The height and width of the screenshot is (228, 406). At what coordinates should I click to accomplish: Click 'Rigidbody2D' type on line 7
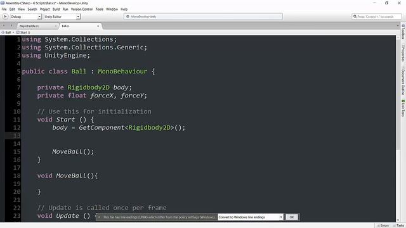click(x=89, y=87)
